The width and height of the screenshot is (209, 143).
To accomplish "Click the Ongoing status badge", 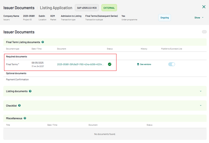I will (164, 17).
